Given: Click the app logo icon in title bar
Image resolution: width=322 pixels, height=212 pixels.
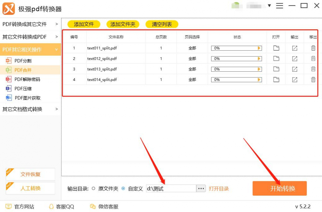Looking at the screenshot, I should [x=9, y=9].
